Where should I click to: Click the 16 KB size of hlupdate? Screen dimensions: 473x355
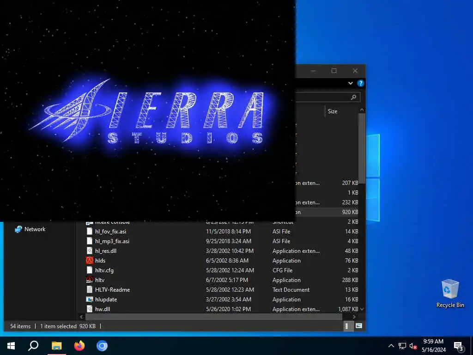[x=352, y=299]
